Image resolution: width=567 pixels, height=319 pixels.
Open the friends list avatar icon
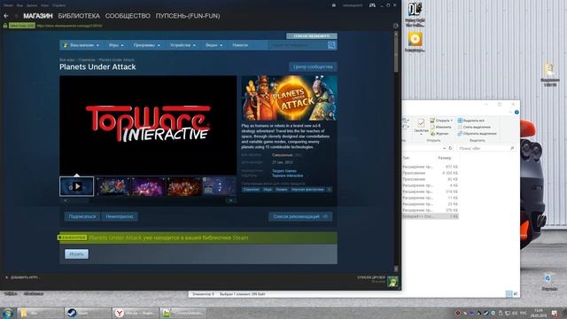pyautogui.click(x=392, y=281)
